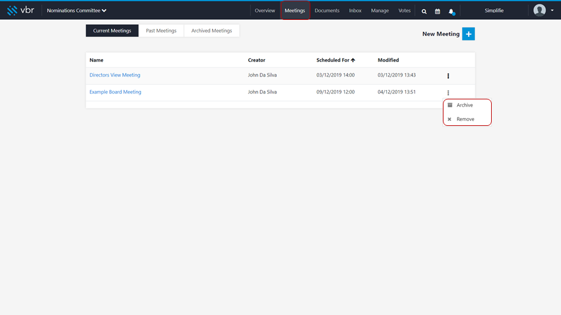This screenshot has width=561, height=315.
Task: Switch to Archived Meetings tab
Action: click(x=212, y=31)
